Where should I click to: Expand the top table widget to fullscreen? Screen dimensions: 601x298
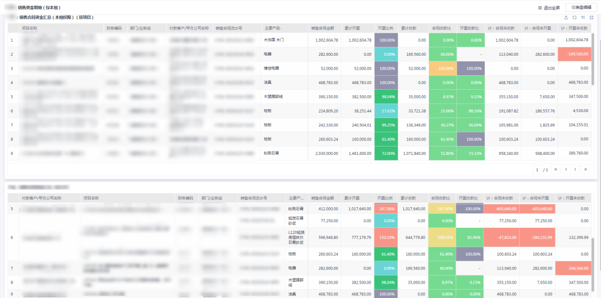tap(591, 17)
